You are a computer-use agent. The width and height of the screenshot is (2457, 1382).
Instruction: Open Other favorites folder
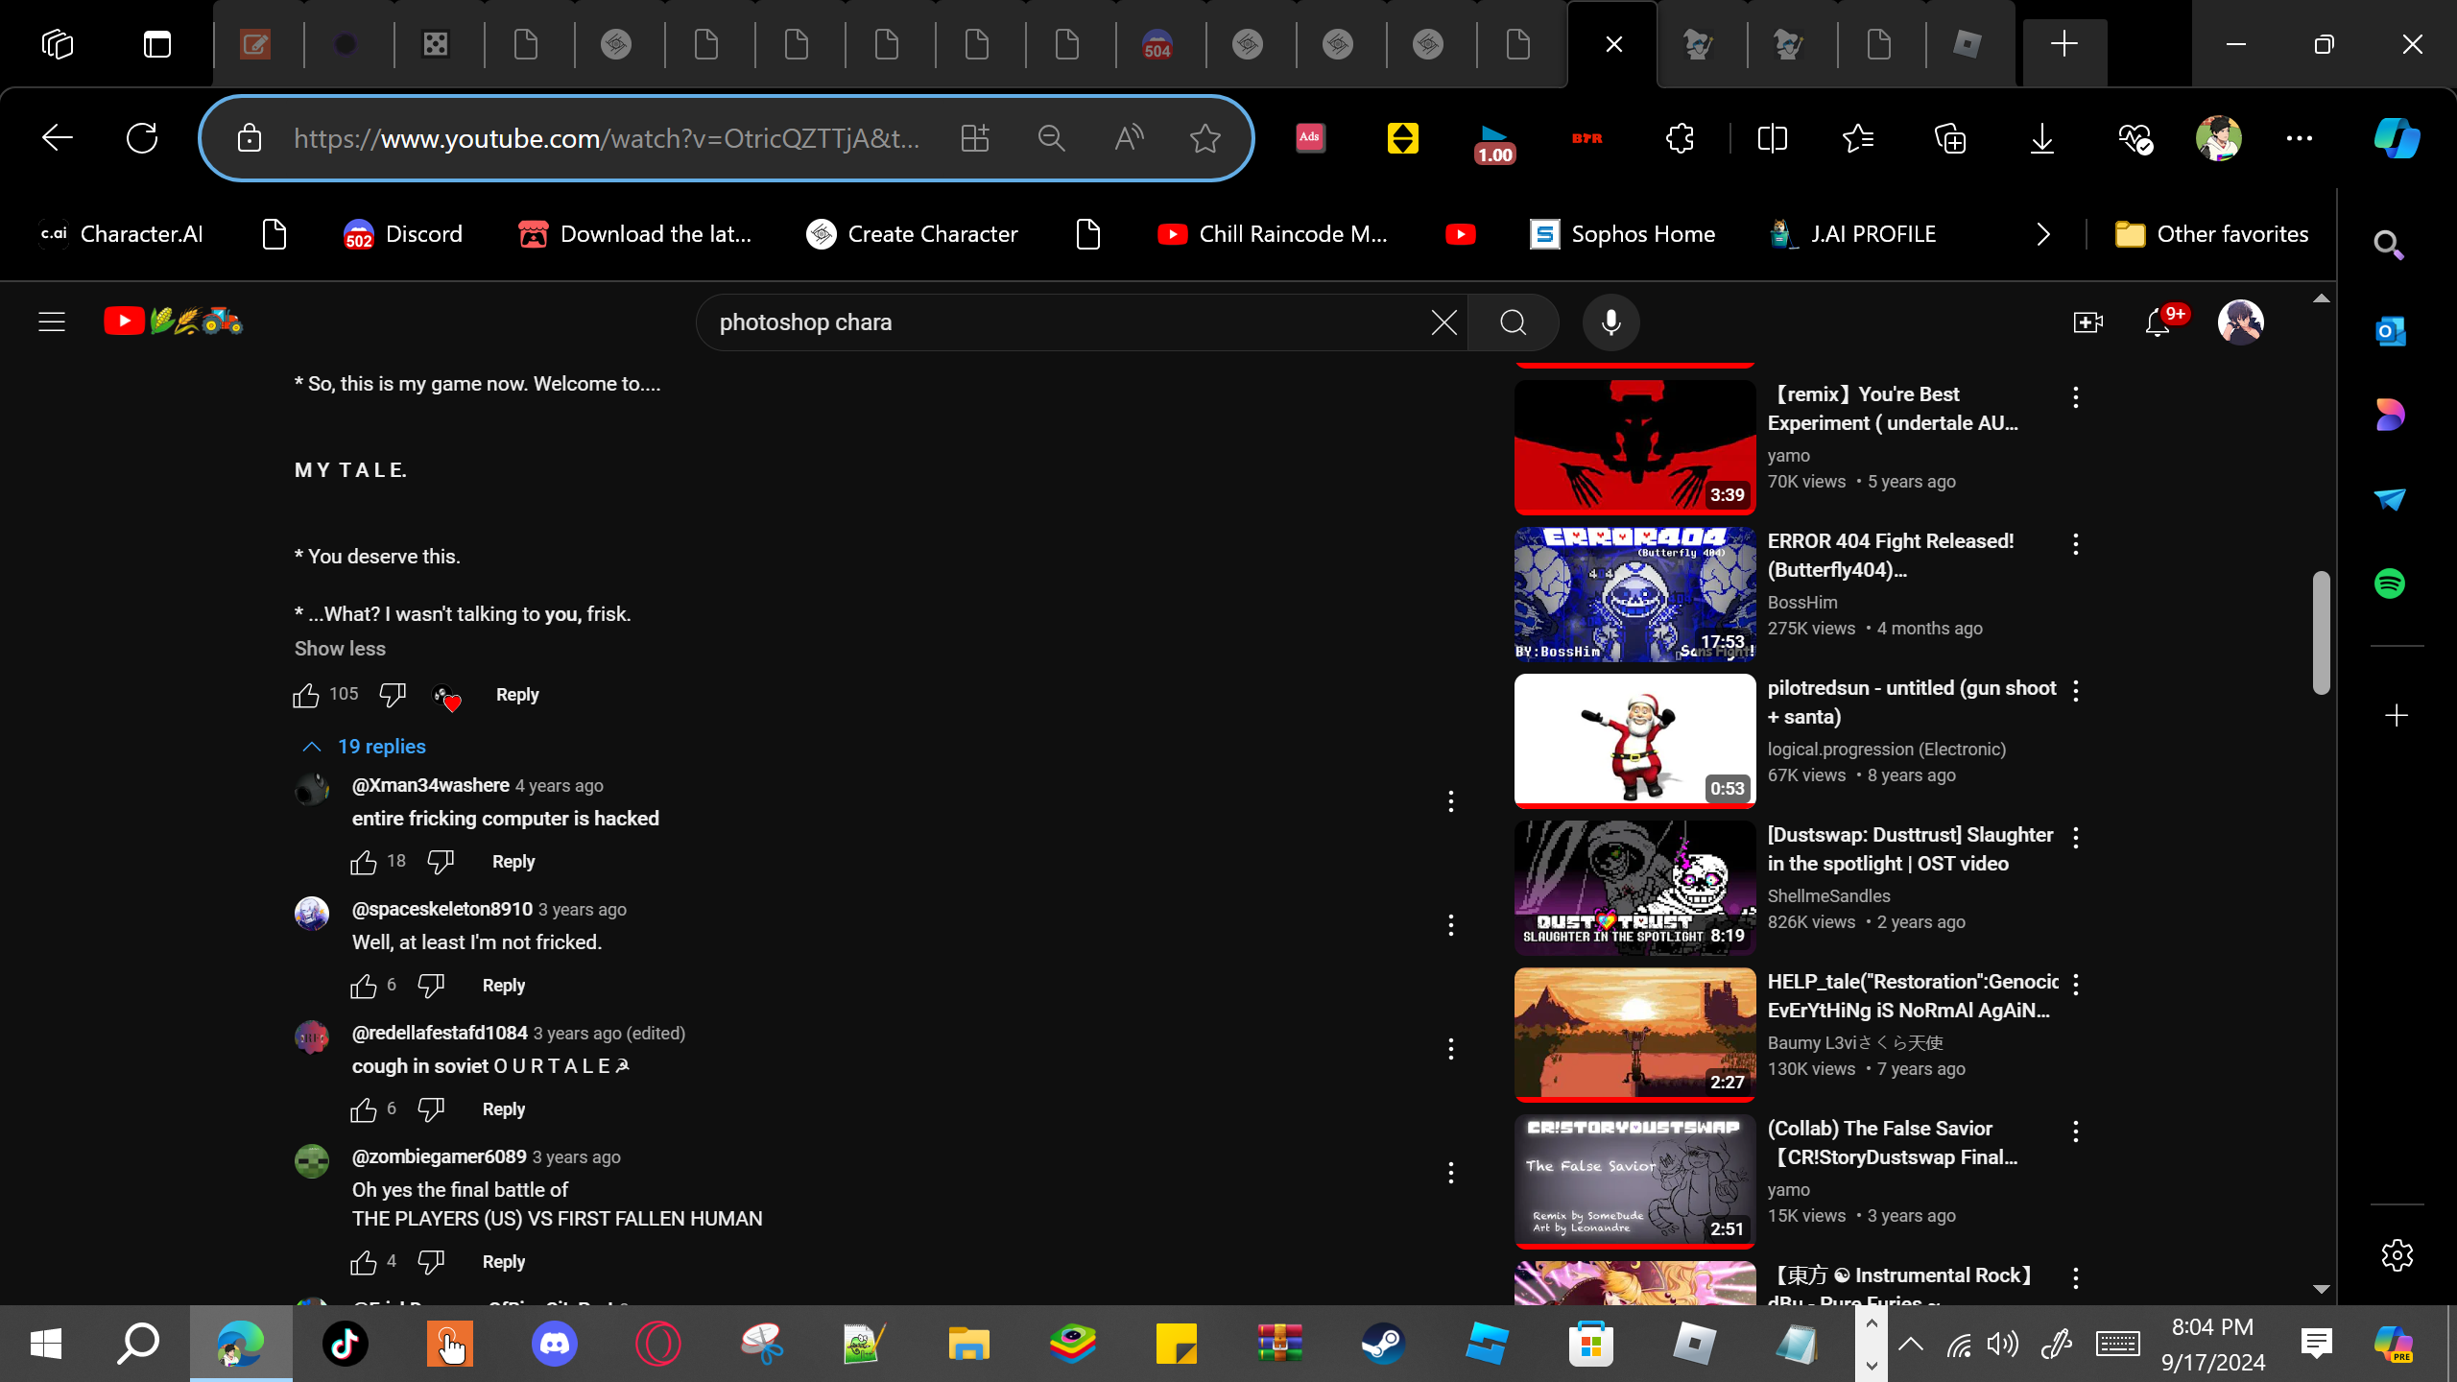[2211, 234]
